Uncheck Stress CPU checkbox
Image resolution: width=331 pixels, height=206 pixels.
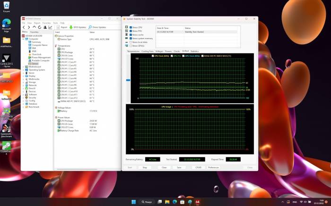pyautogui.click(x=131, y=27)
